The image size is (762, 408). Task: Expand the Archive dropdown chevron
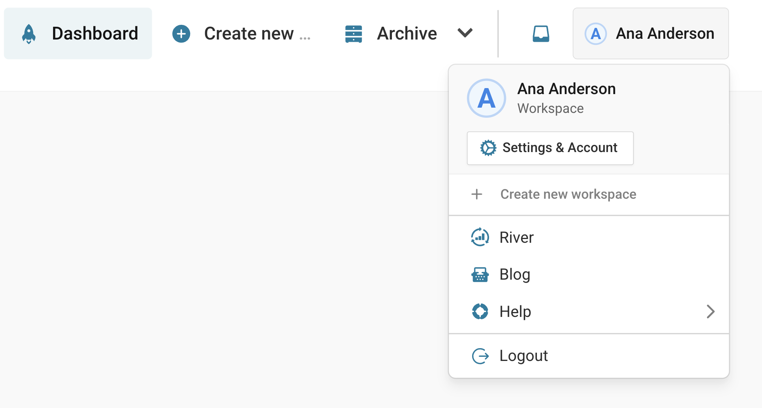pos(465,33)
